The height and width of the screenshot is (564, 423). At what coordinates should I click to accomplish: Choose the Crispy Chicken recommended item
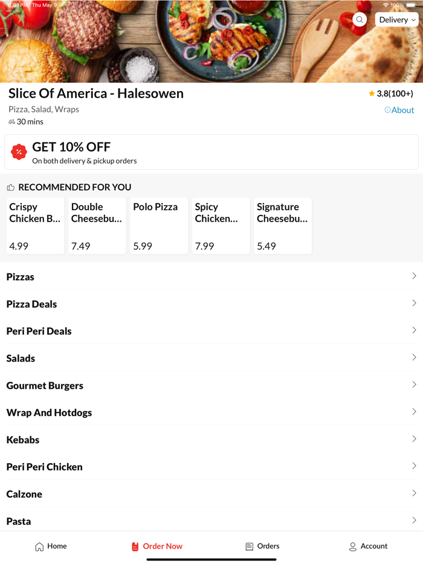coord(34,225)
